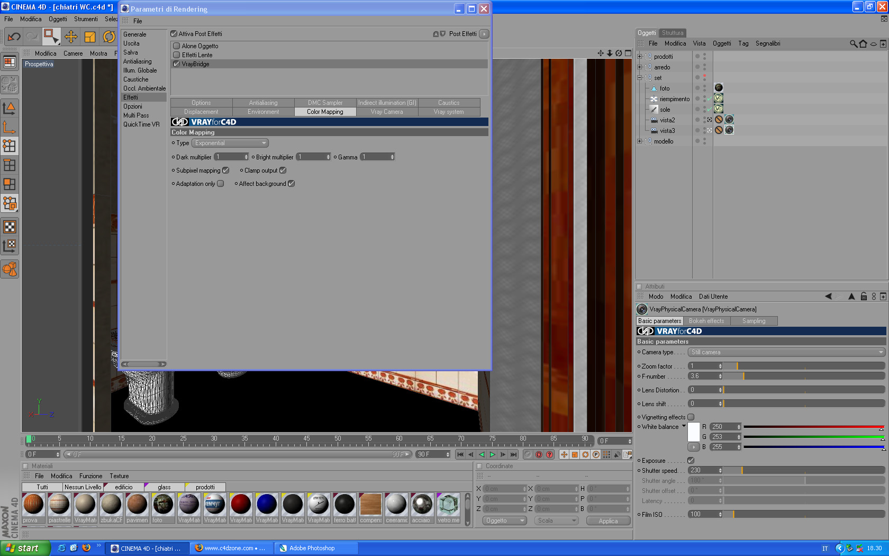Open the Bokeh effects tab
Image resolution: width=889 pixels, height=556 pixels.
click(706, 321)
